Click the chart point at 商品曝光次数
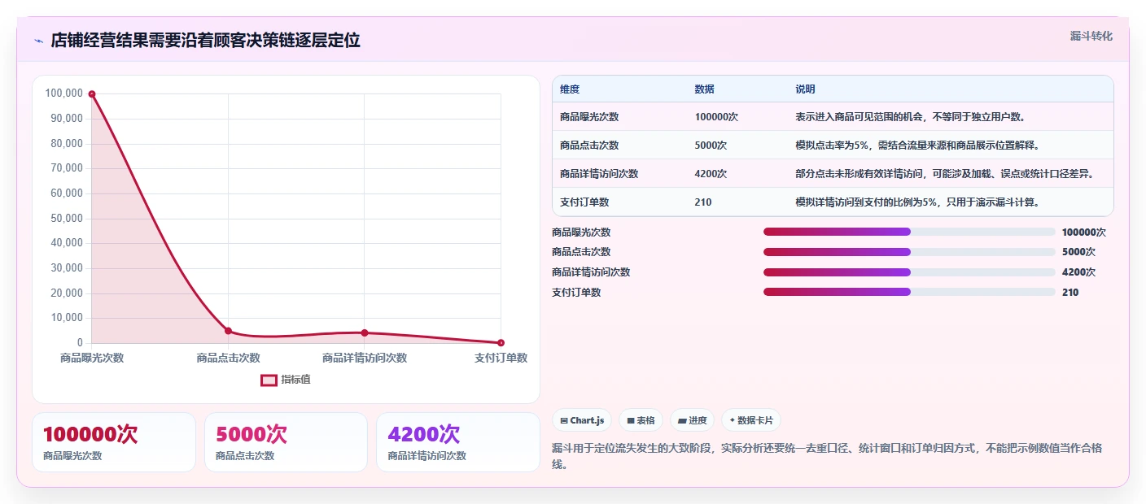The image size is (1146, 504). (x=92, y=94)
